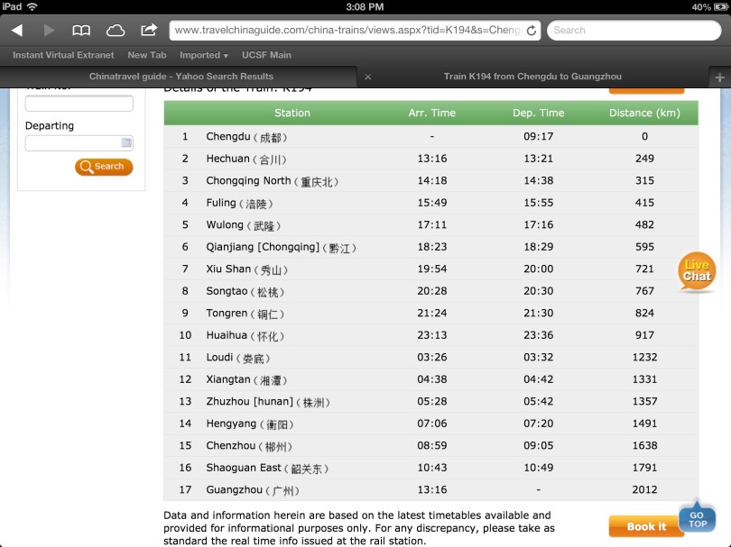Screen dimensions: 731x547
Task: Tap the URL address bar
Action: (x=346, y=30)
